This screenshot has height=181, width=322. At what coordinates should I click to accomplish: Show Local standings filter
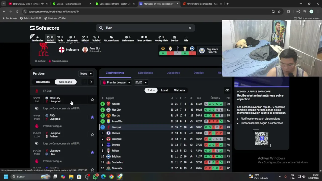tap(164, 90)
